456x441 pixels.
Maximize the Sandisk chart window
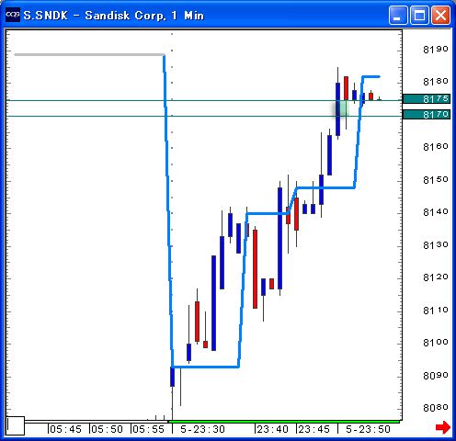[419, 15]
